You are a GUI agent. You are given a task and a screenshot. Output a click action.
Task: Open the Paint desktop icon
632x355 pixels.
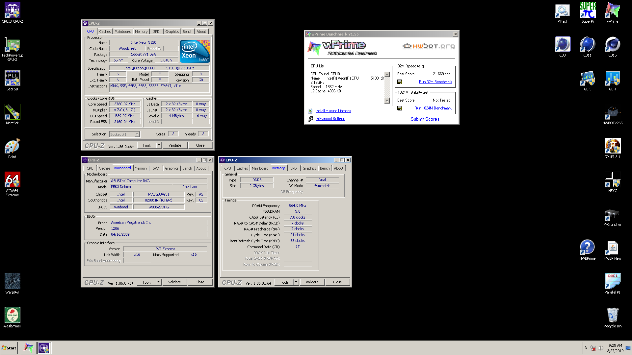(12, 148)
